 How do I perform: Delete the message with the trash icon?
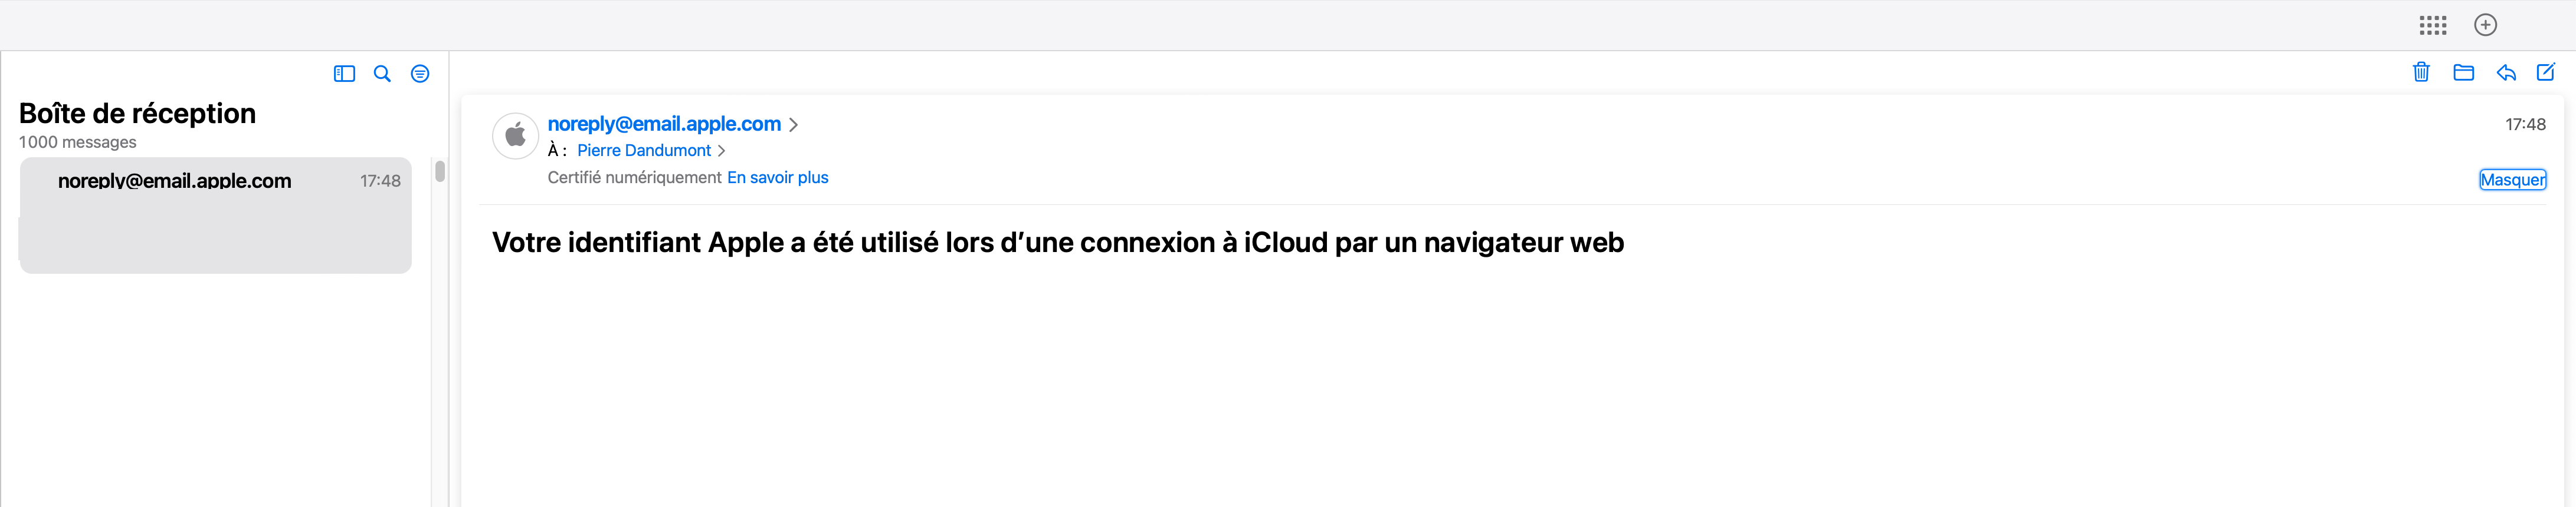coord(2421,72)
